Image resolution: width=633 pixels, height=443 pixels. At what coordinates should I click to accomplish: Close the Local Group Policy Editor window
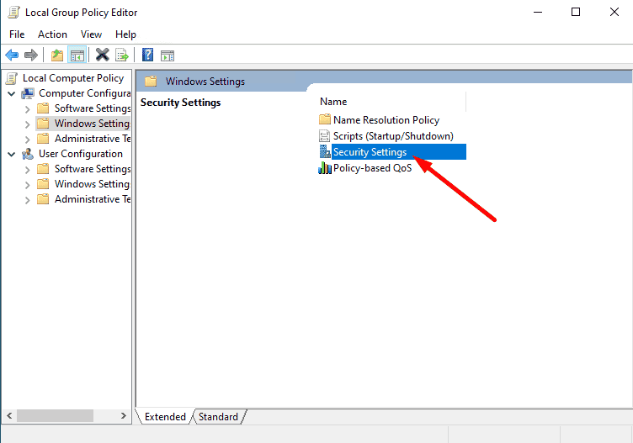[x=614, y=12]
